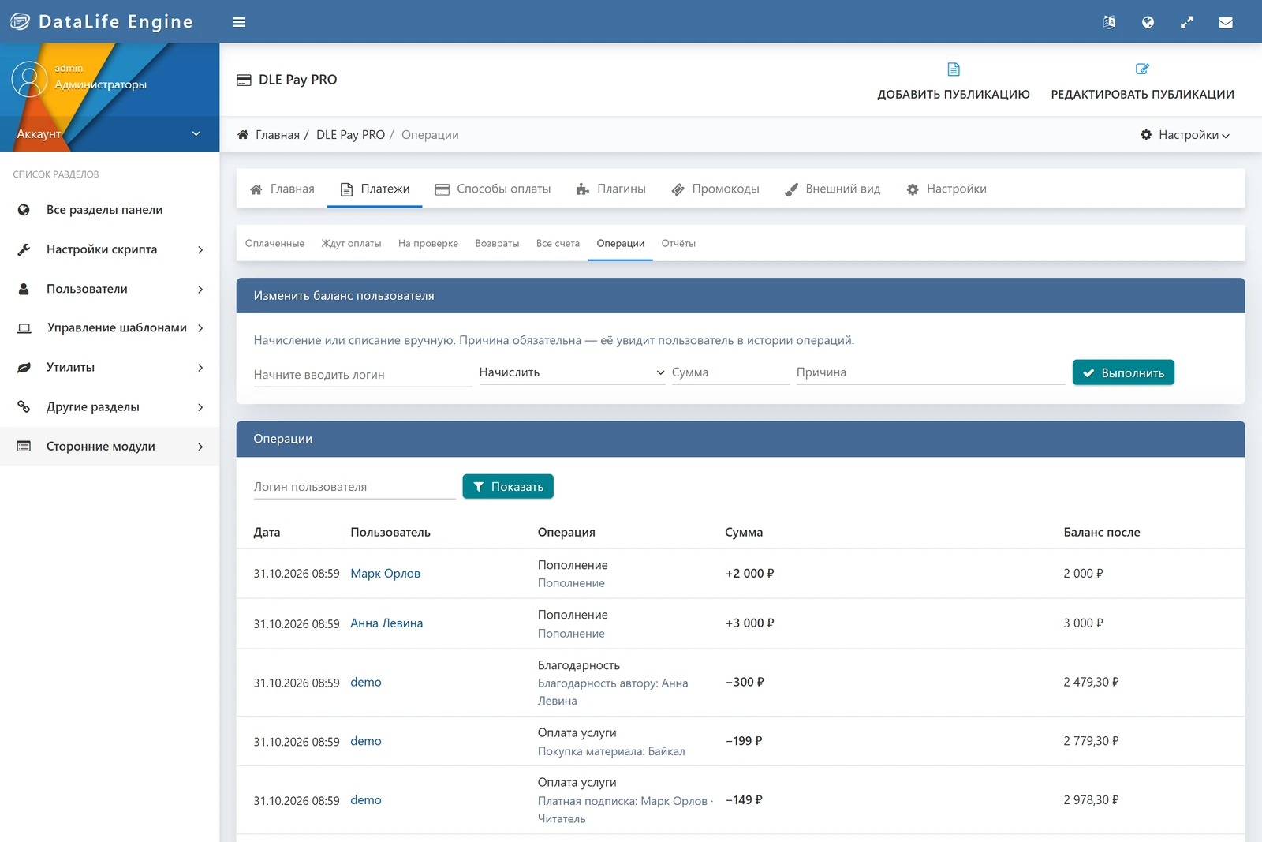Click the link icon for Другие разделы
Image resolution: width=1262 pixels, height=842 pixels.
24,407
